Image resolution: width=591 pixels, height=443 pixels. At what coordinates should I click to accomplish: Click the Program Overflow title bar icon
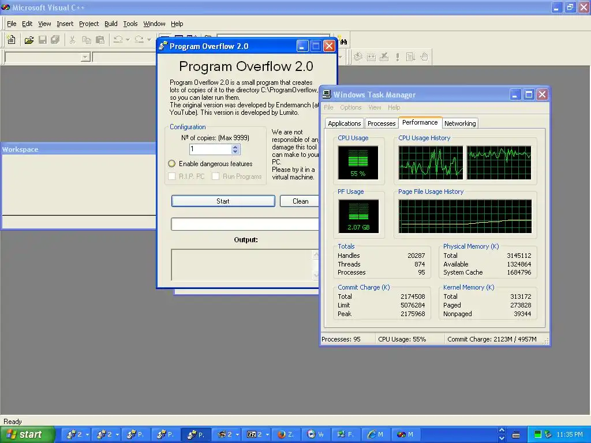pyautogui.click(x=163, y=46)
